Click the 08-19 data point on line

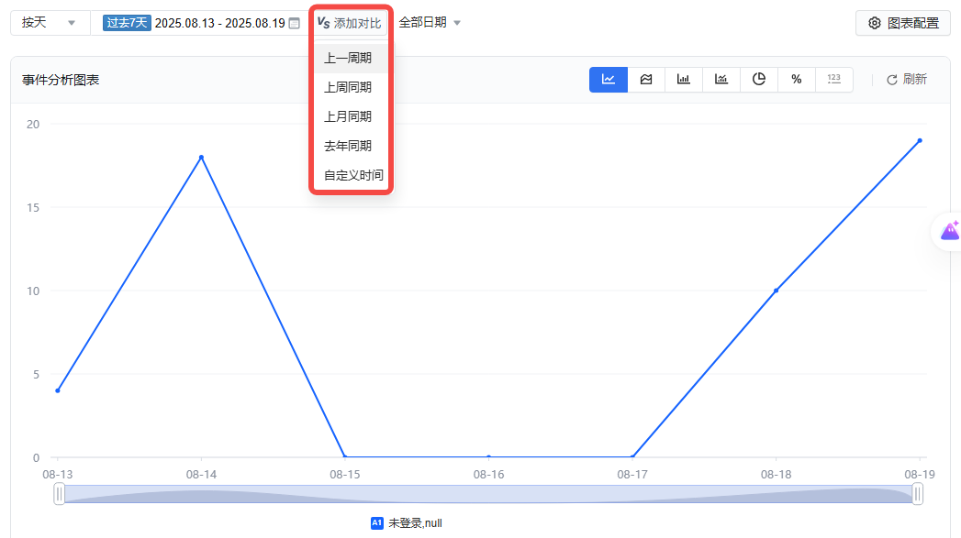[920, 141]
